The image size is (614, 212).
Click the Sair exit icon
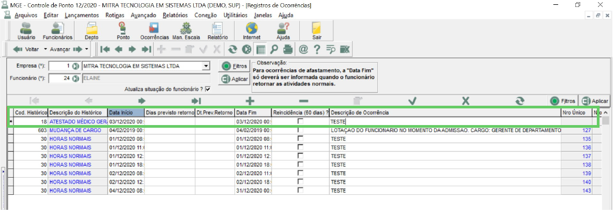click(x=317, y=31)
